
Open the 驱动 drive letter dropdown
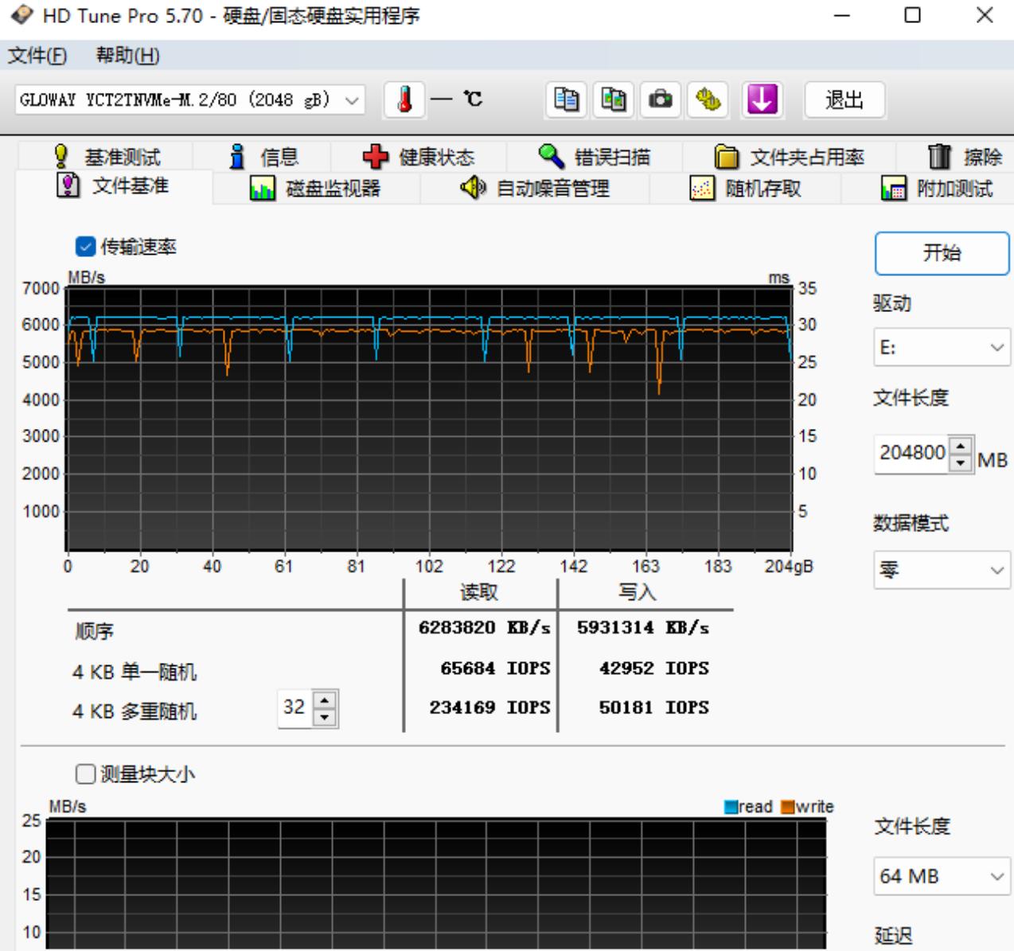click(942, 347)
